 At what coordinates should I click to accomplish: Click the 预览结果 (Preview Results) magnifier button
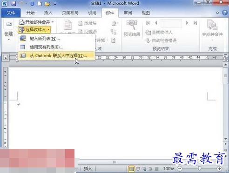click(132, 28)
